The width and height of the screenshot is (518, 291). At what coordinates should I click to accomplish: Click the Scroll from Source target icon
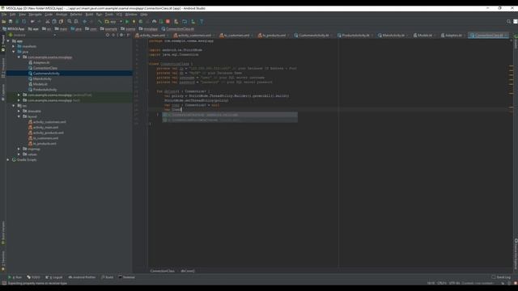coord(108,35)
